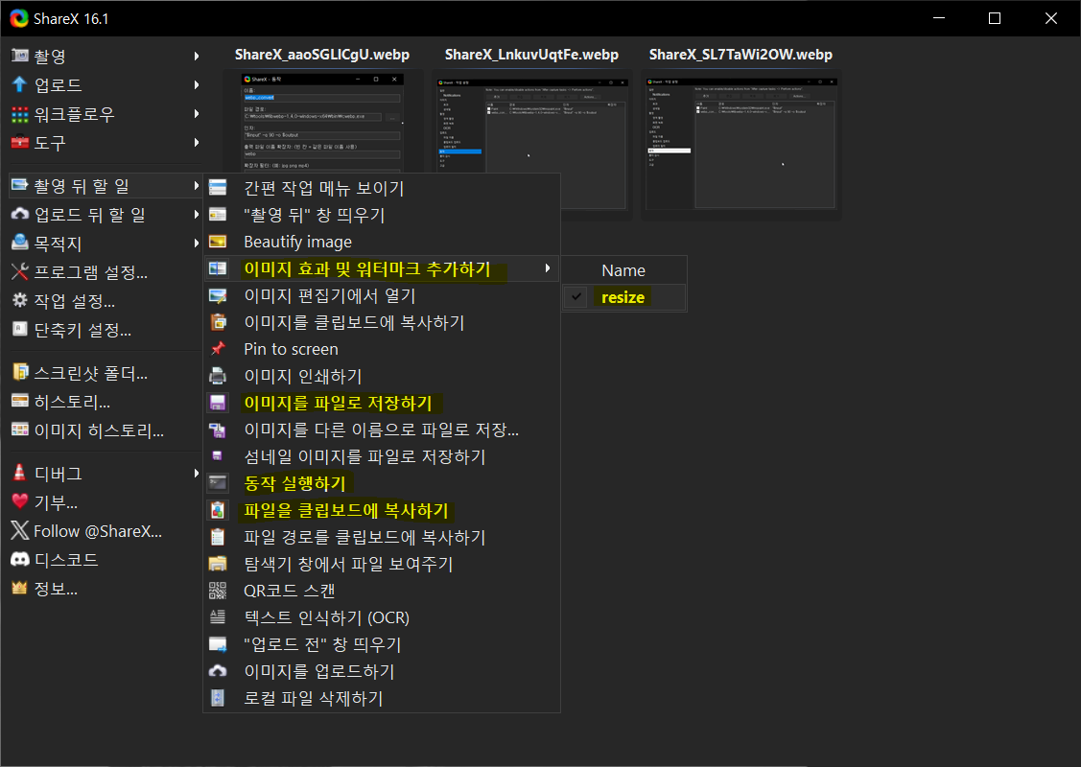Expand the 업로드 submenu arrow
Viewport: 1081px width, 767px height.
197,84
